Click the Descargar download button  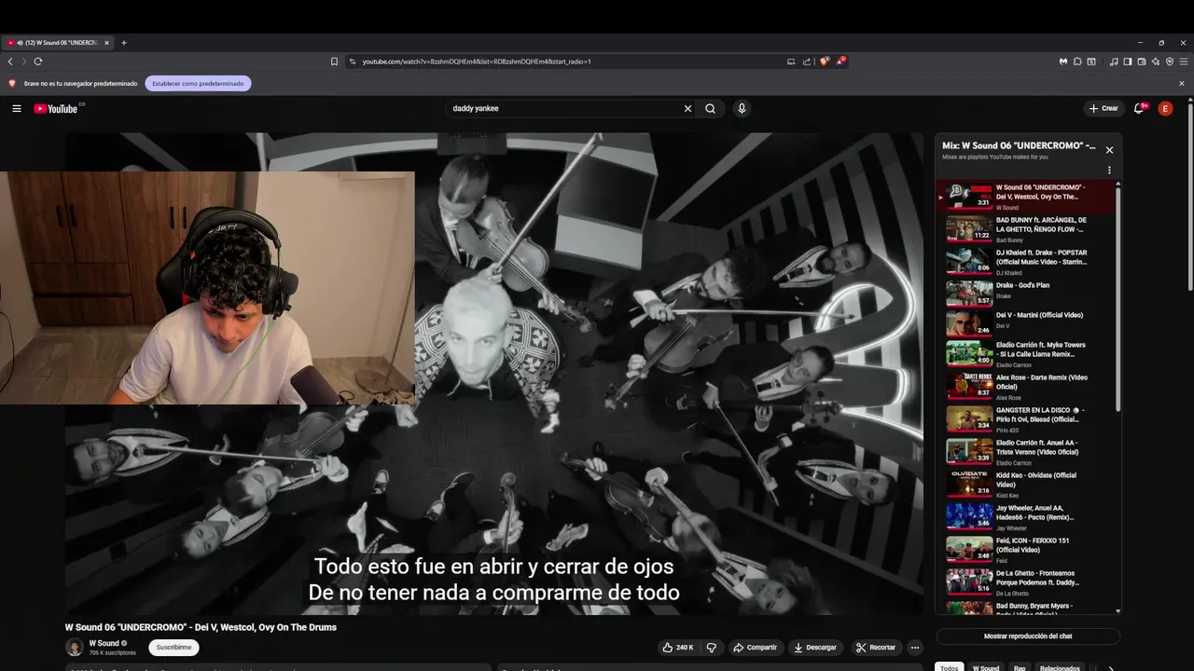coord(815,647)
